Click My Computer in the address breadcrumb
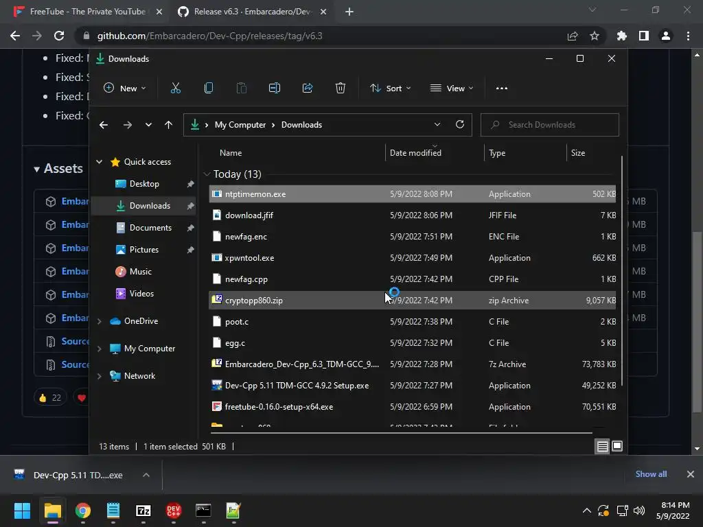Viewport: 703px width, 527px height. click(240, 125)
